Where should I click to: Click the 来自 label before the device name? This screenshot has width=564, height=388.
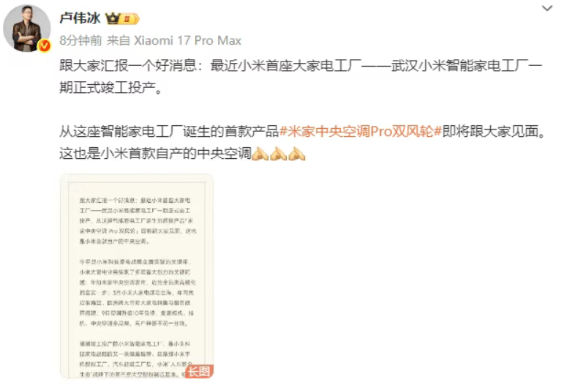[119, 40]
